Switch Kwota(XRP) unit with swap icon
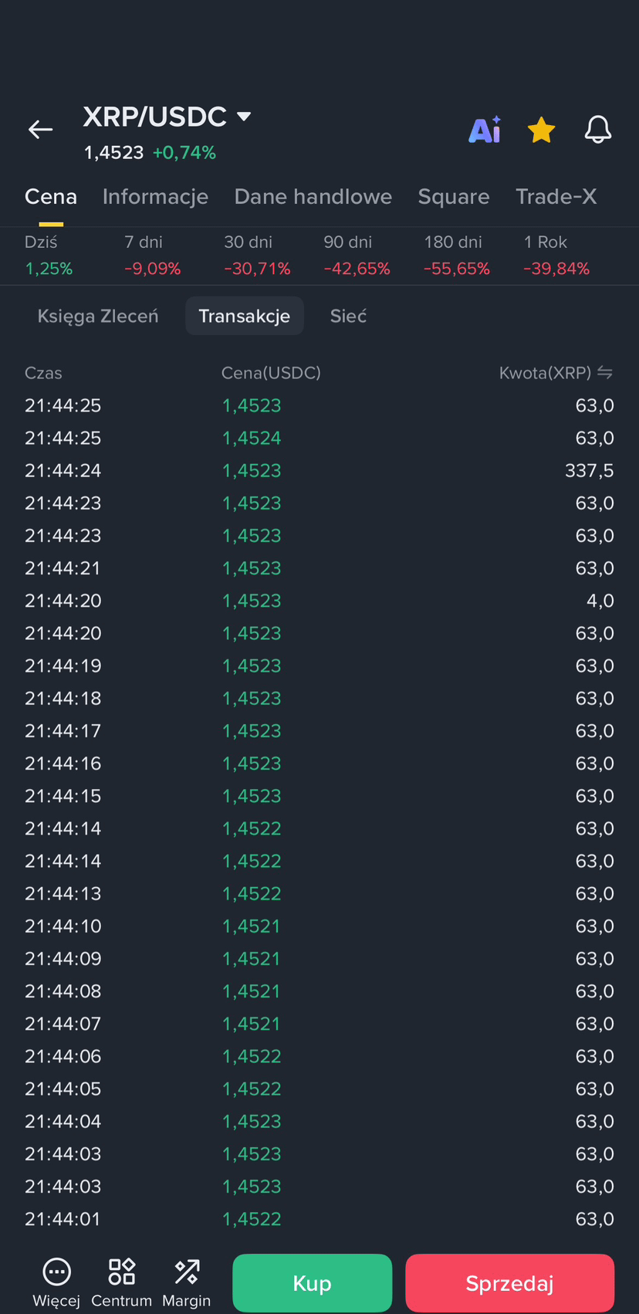The width and height of the screenshot is (639, 1314). coord(605,373)
